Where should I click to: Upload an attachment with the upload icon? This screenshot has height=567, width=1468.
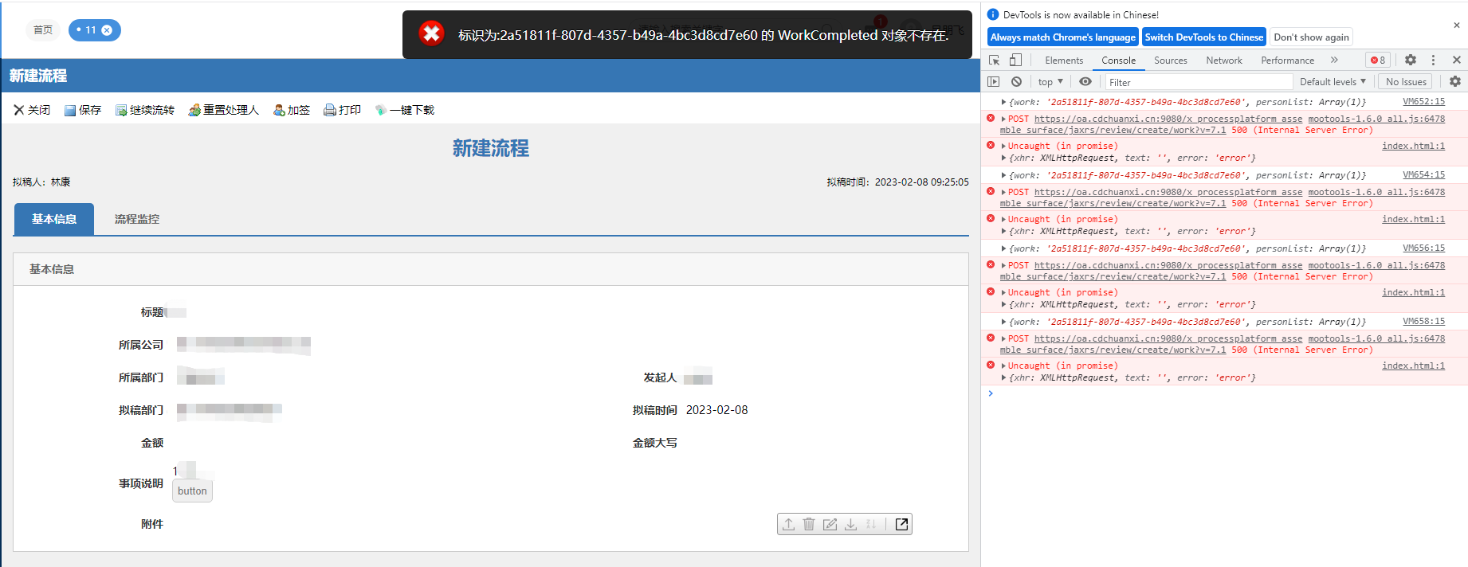point(788,524)
